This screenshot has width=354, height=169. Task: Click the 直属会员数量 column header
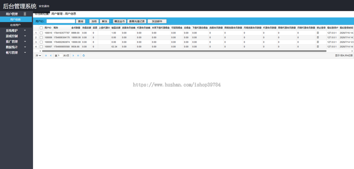coord(216,28)
